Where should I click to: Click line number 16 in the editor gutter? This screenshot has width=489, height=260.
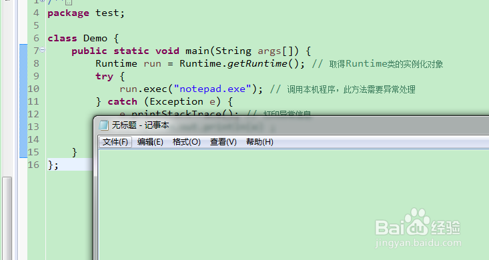(33, 165)
